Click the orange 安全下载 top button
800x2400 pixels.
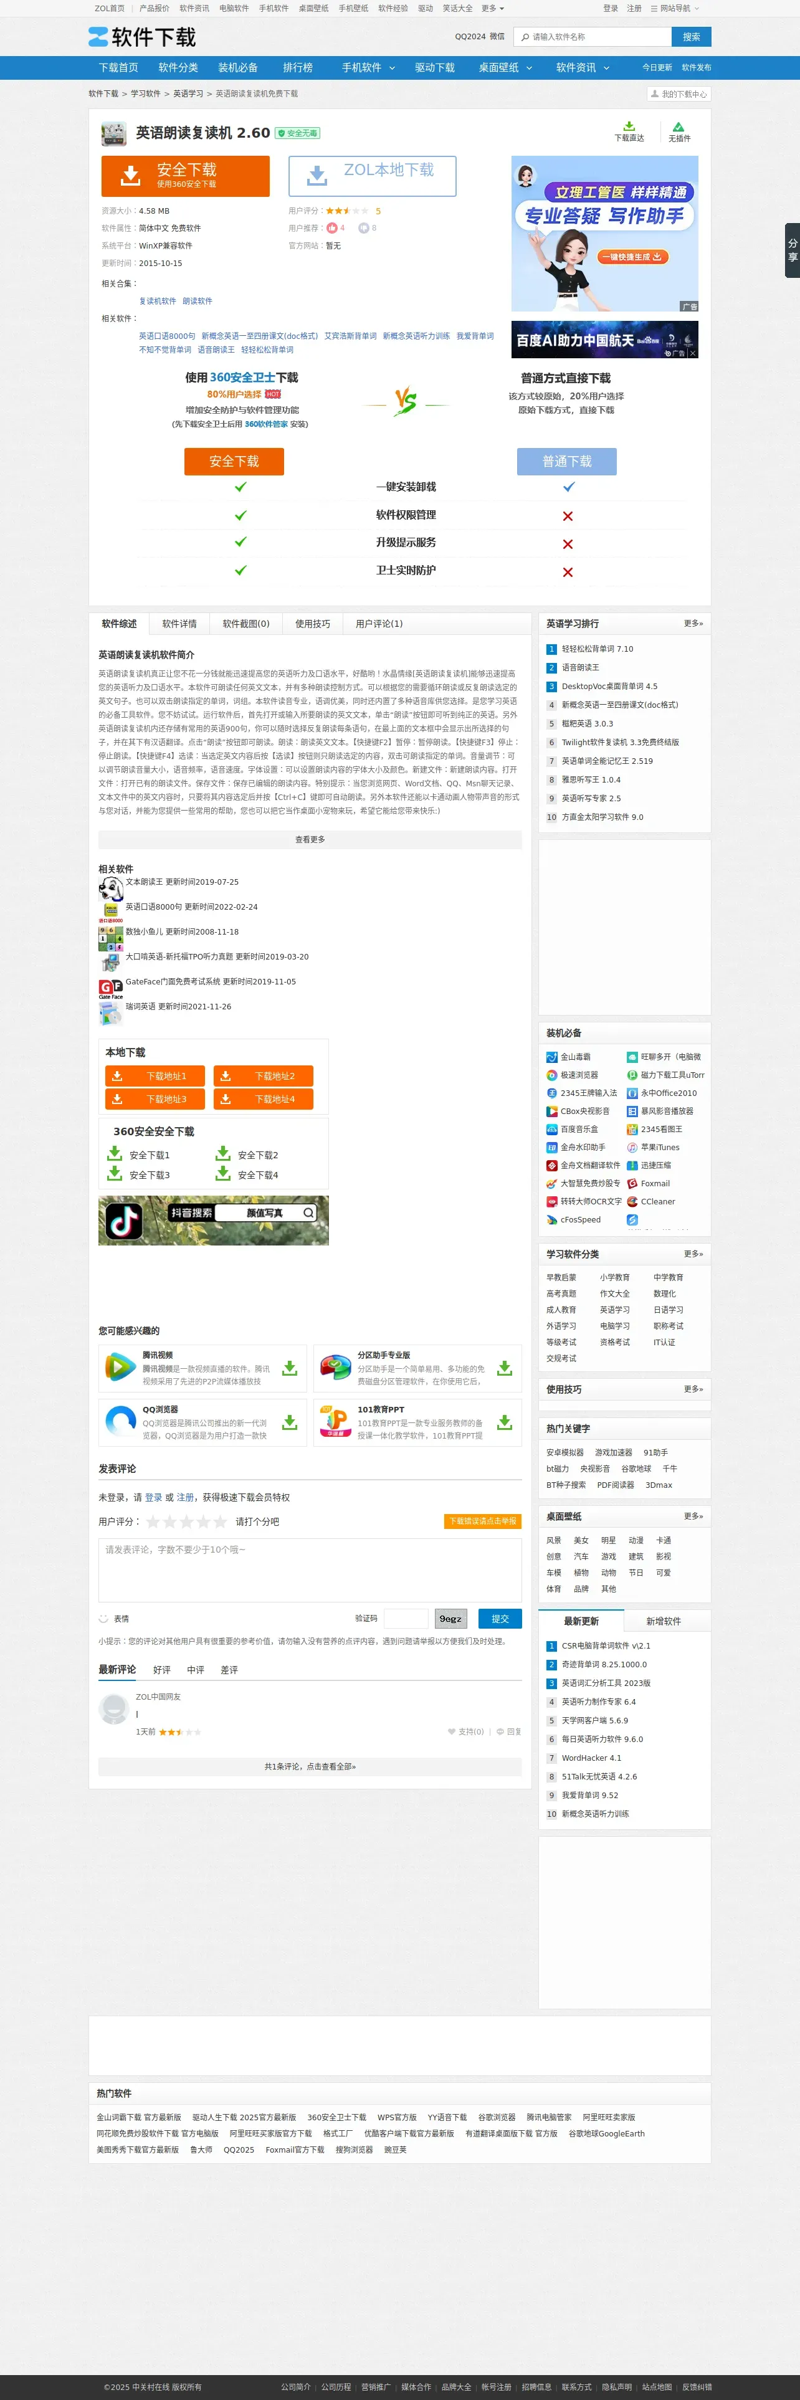coord(185,176)
